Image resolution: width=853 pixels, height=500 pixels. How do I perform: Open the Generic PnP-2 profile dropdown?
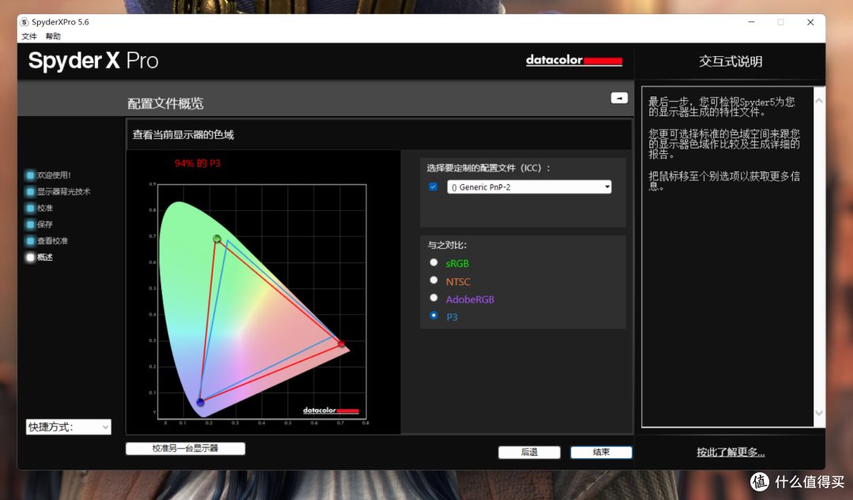tap(529, 187)
